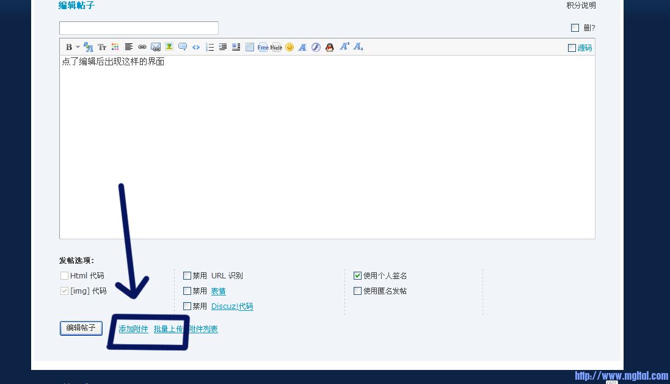The image size is (670, 384).
Task: Open the 批量上传 link
Action: 169,329
